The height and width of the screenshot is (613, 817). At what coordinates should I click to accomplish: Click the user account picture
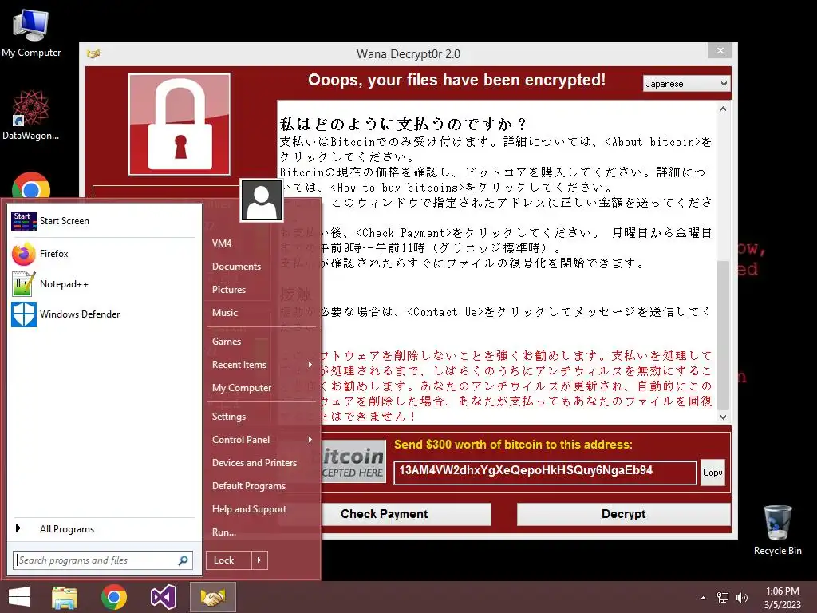[x=262, y=200]
